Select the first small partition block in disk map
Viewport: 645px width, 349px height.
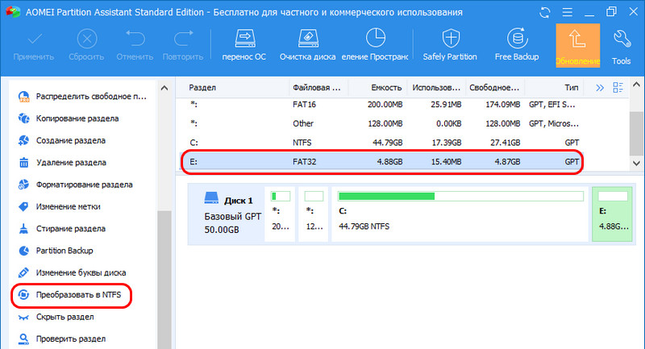[281, 214]
